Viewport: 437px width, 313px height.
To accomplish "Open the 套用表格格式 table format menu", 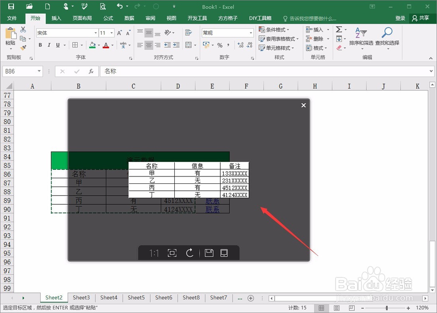I will (278, 39).
